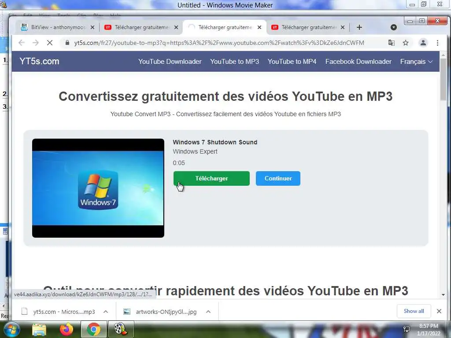Close the last Télécharger gratuitement tab

click(x=343, y=27)
